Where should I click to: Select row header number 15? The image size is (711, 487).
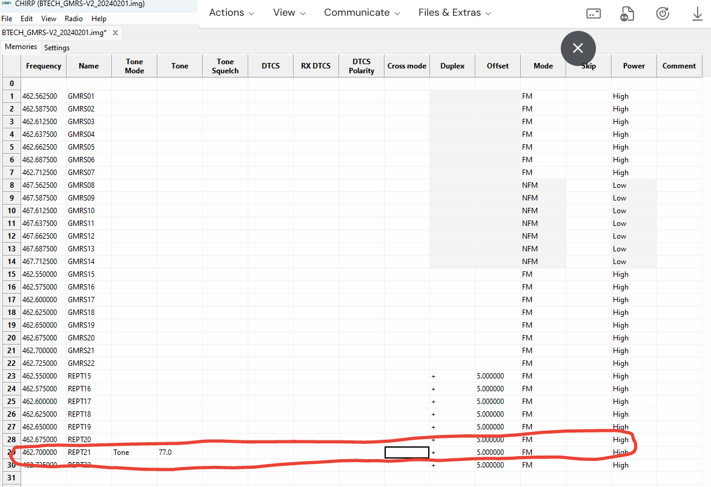click(11, 274)
